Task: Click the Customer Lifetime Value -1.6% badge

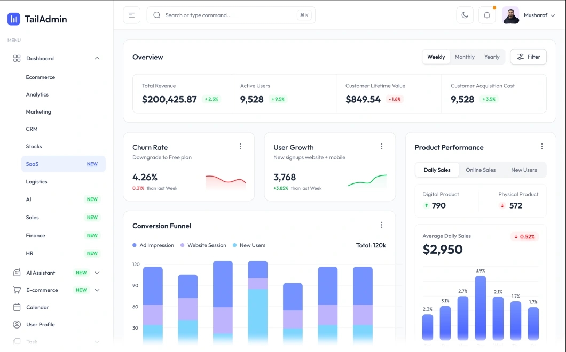Action: [395, 99]
